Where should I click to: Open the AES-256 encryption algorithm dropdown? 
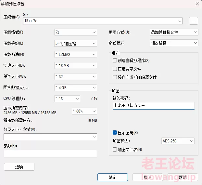coord(178,141)
